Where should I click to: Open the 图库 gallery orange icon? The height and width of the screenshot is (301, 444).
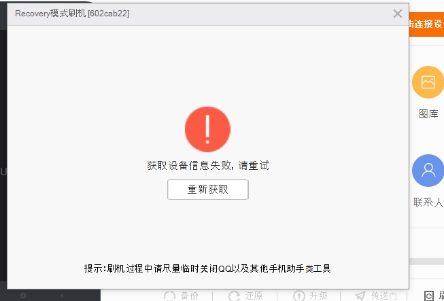click(428, 82)
